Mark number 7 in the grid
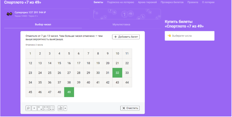Screen dimensions: 232x117 88,53
